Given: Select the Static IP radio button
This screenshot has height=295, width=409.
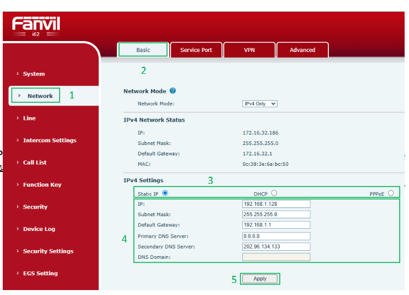Looking at the screenshot, I should tap(165, 193).
